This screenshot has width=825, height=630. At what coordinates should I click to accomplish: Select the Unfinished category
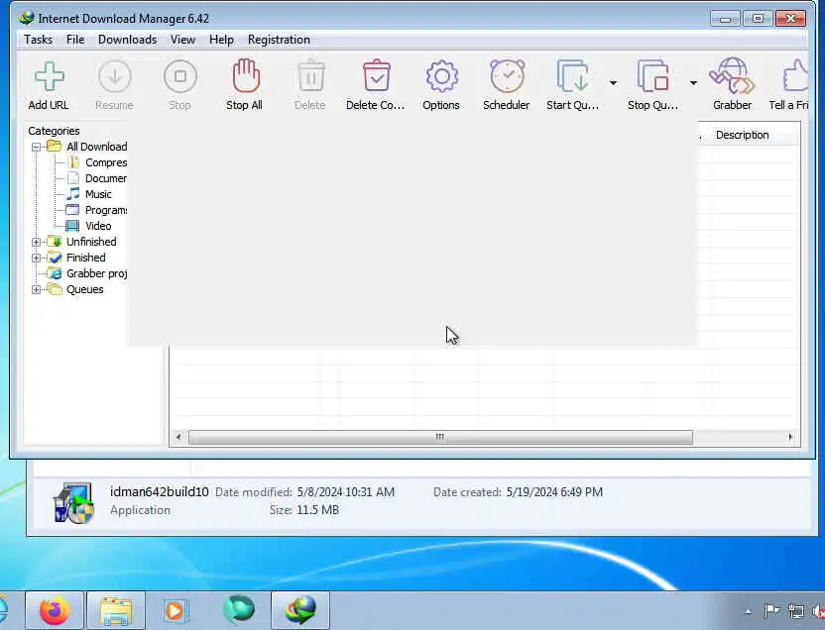pyautogui.click(x=91, y=242)
